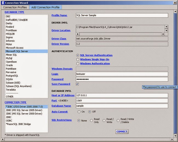Image resolution: width=178 pixels, height=142 pixels.
Task: Select SQLite database type
Action: click(27, 79)
